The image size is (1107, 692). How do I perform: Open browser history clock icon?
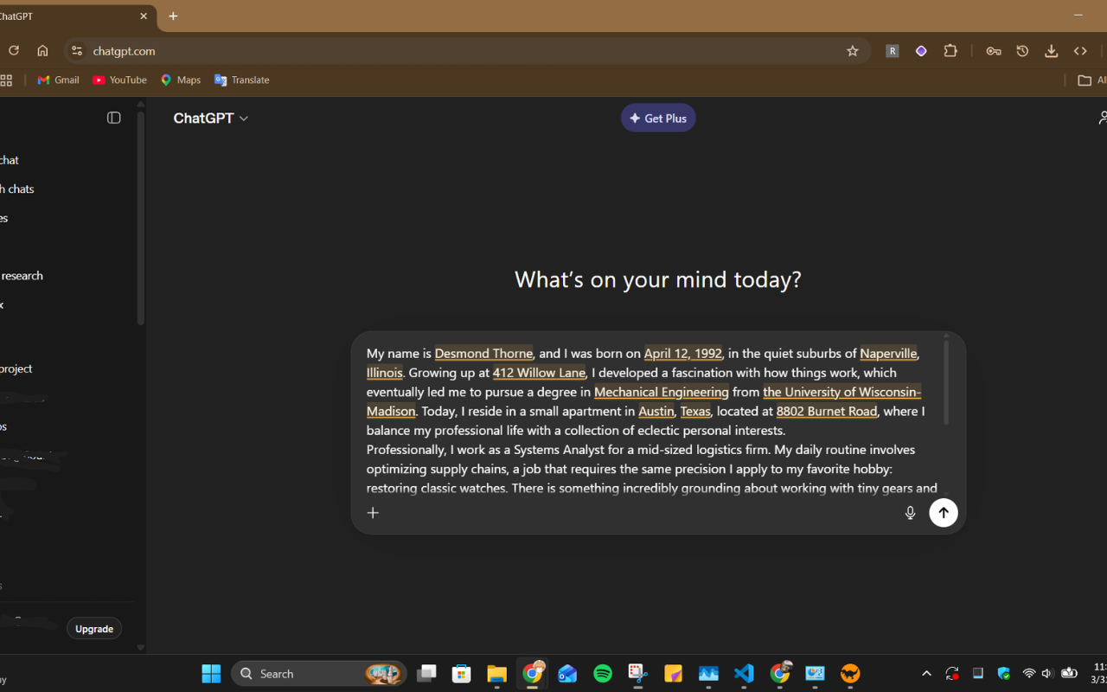[1022, 51]
